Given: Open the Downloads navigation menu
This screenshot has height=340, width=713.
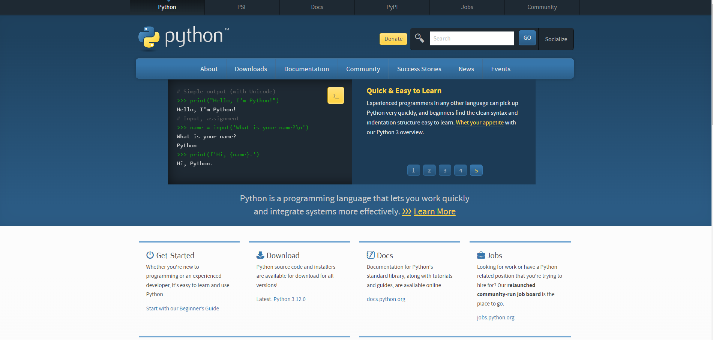Looking at the screenshot, I should pyautogui.click(x=251, y=69).
